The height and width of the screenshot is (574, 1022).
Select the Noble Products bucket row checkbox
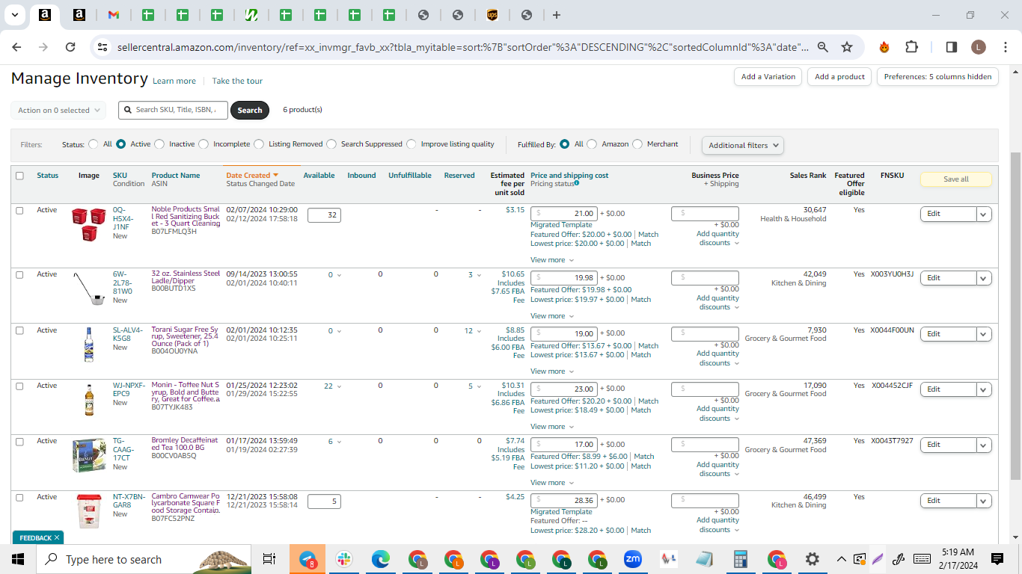click(19, 210)
